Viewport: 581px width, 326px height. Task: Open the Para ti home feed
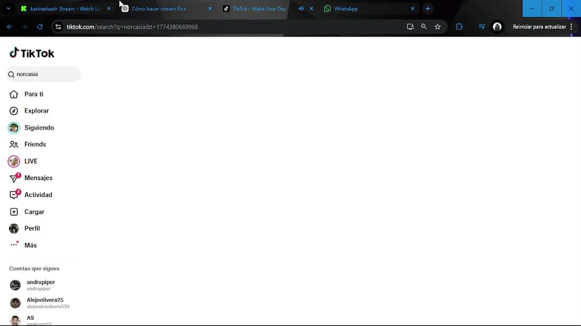tap(34, 94)
